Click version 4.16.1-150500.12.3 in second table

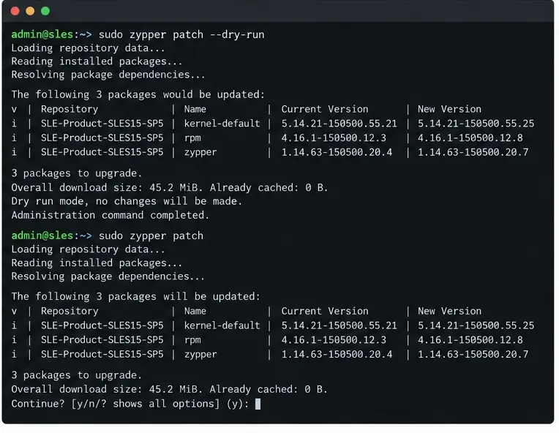pyautogui.click(x=334, y=340)
